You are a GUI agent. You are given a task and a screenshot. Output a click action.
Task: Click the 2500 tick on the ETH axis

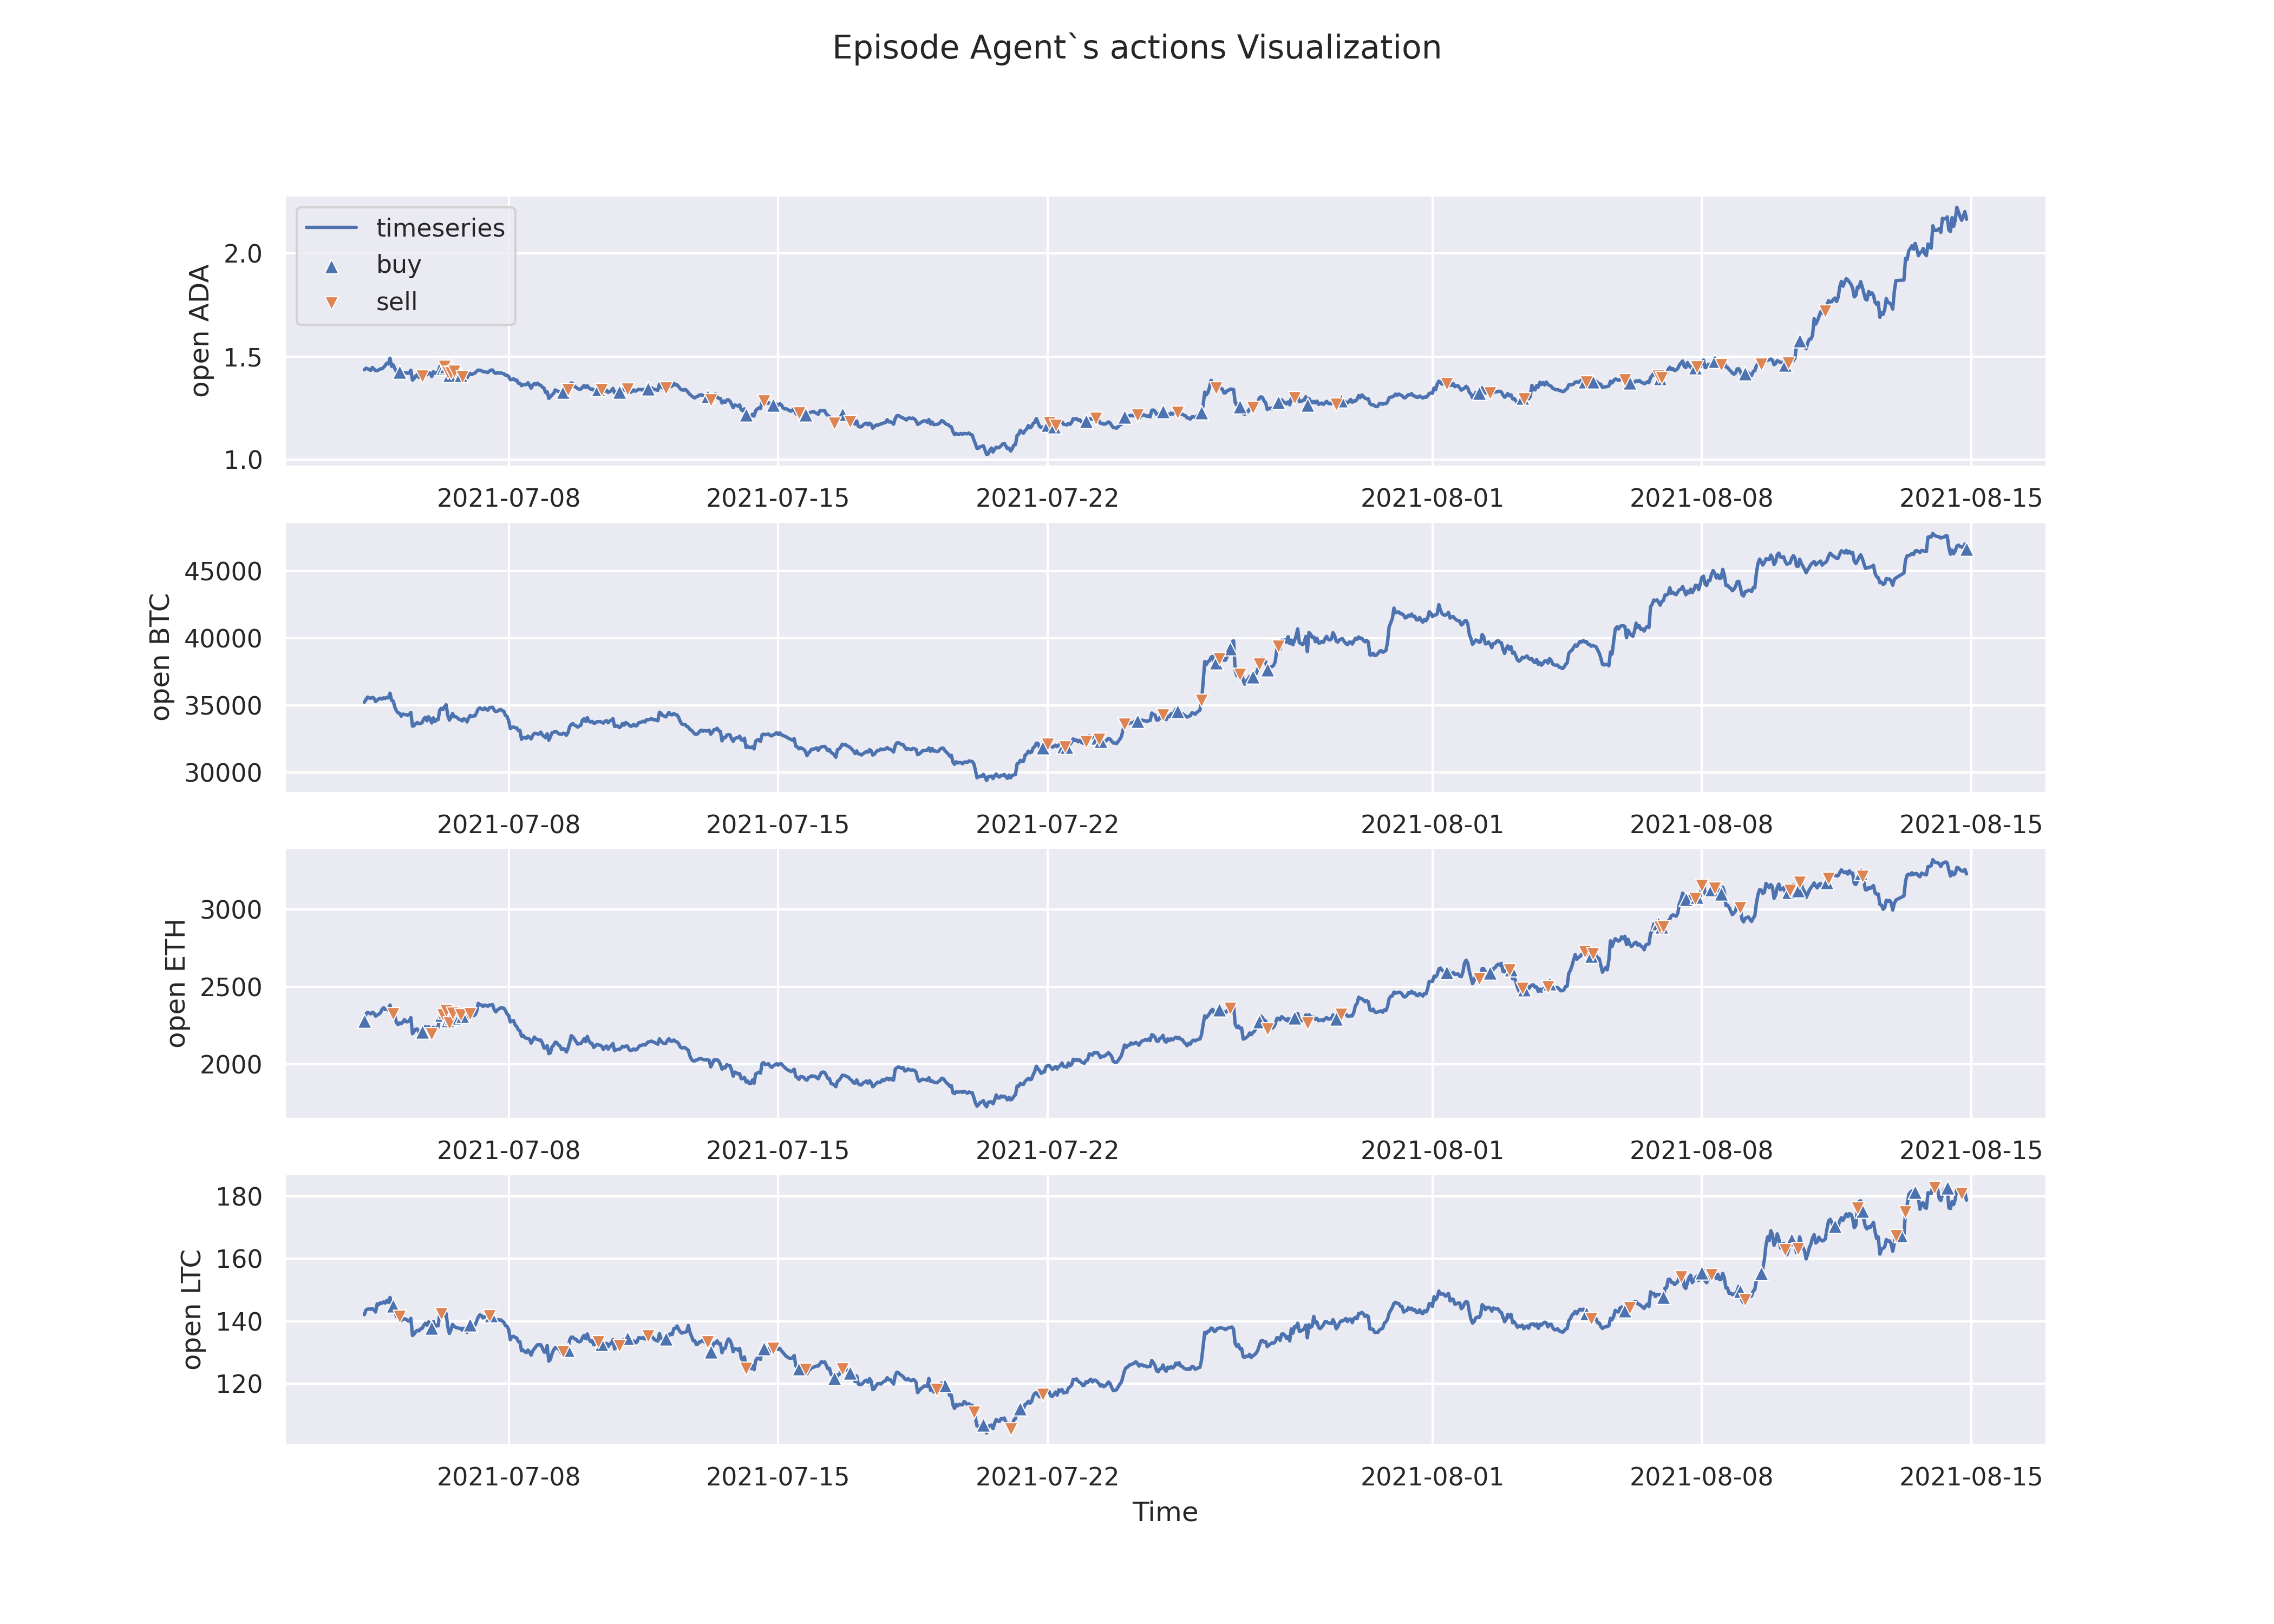pos(231,988)
